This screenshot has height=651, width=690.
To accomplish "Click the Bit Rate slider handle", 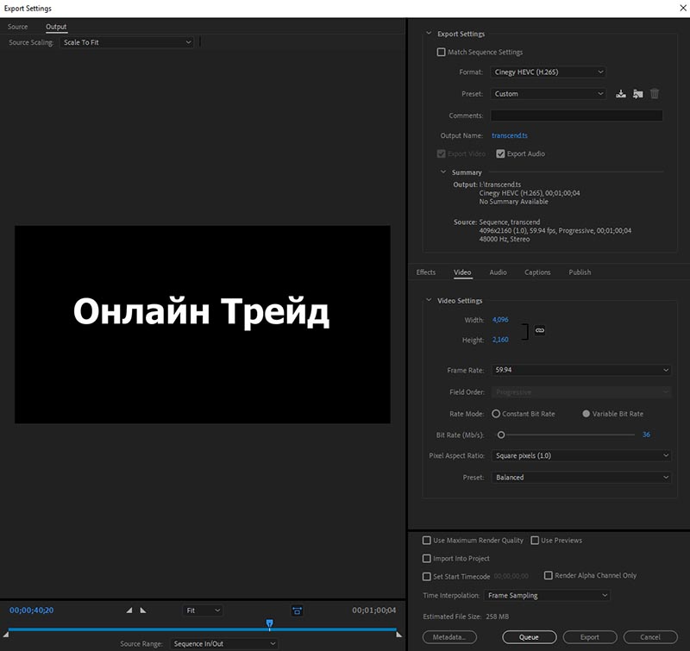I will (501, 435).
